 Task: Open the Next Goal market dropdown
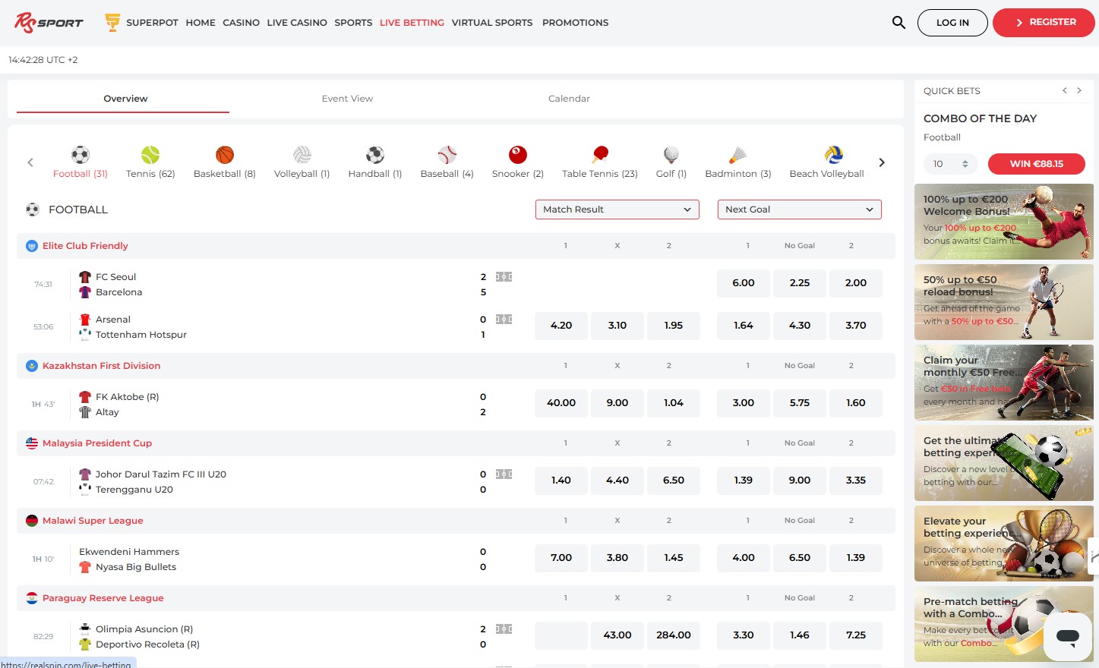tap(800, 210)
